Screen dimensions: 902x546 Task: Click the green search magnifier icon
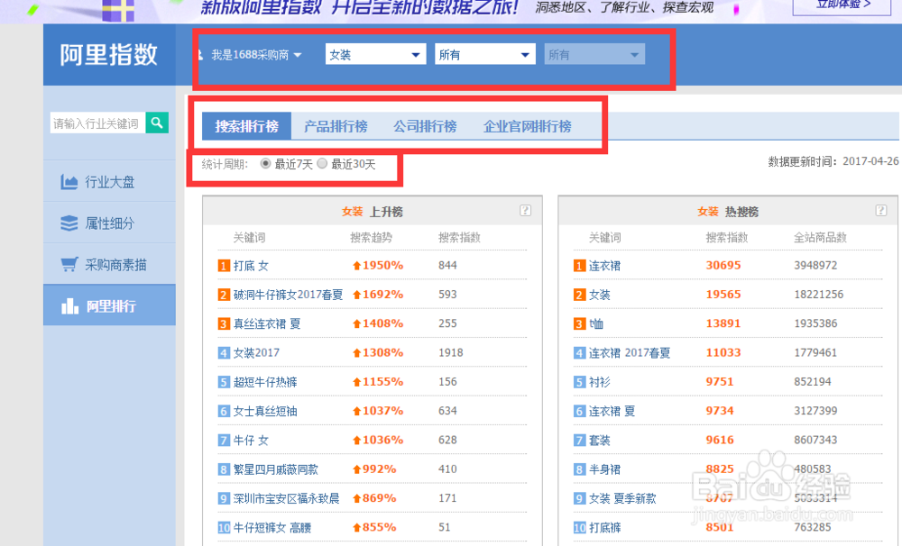point(157,123)
